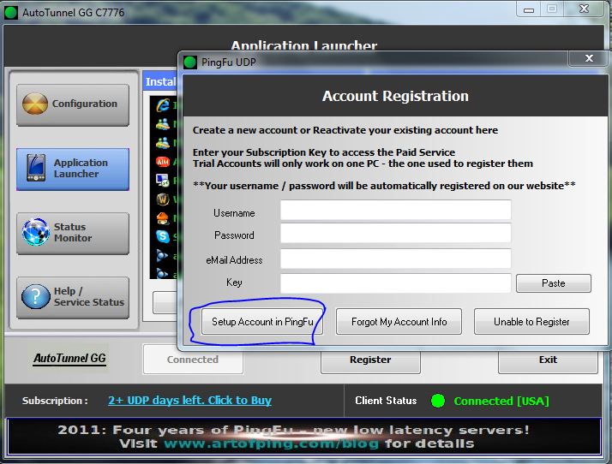Open the '2+ UDP days left' buy link
This screenshot has height=464, width=612.
click(x=189, y=401)
